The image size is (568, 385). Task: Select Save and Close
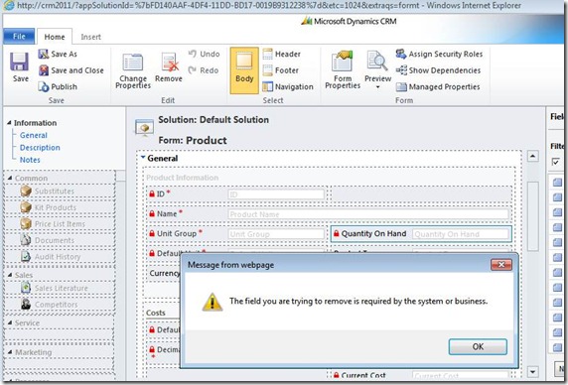tap(71, 70)
